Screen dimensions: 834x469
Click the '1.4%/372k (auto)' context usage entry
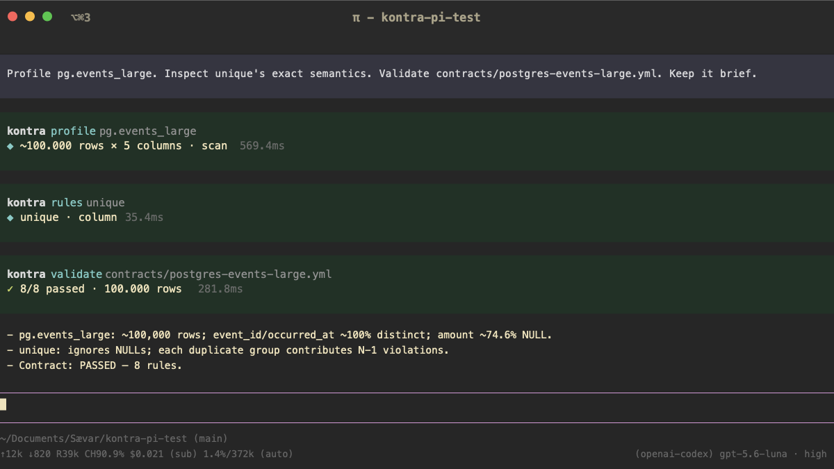pyautogui.click(x=248, y=454)
